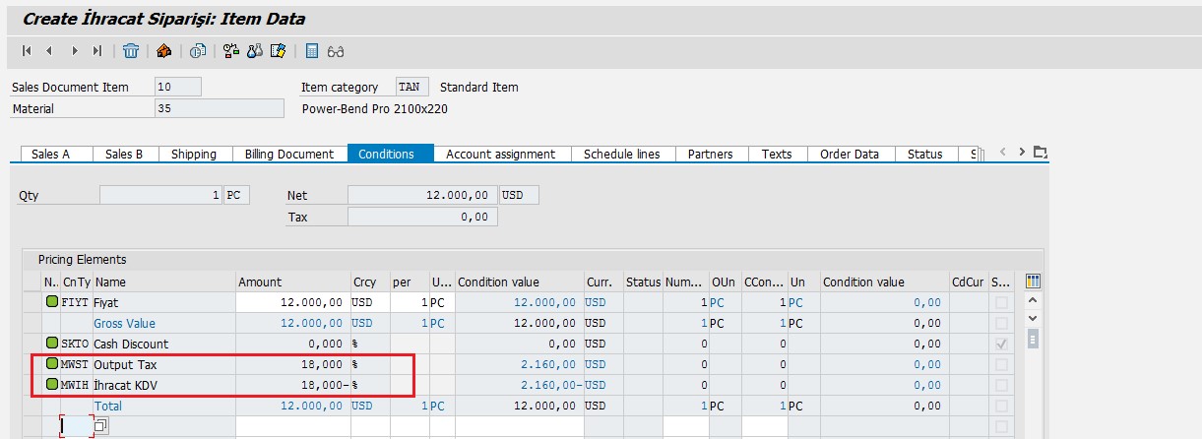
Task: Open table column settings icon
Action: 1033,282
